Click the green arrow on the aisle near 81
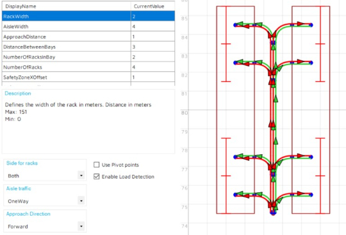346x235 pixels. click(x=276, y=99)
